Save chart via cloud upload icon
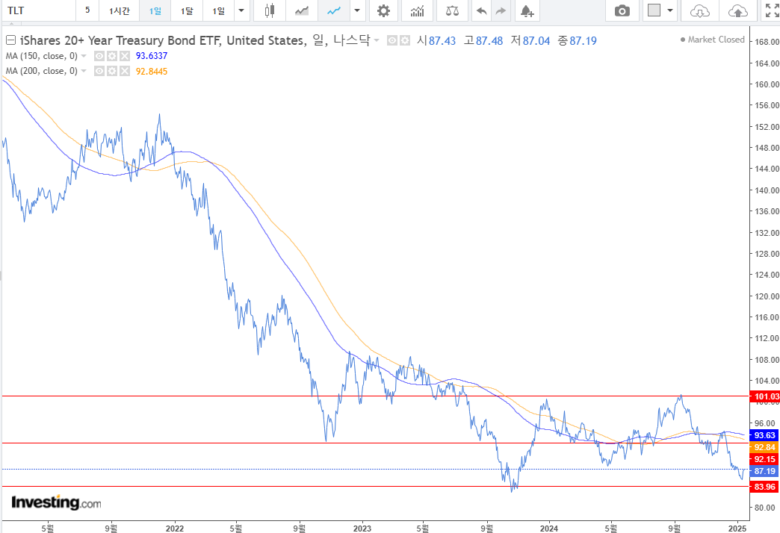Screen dimensions: 780x533 pyautogui.click(x=737, y=10)
